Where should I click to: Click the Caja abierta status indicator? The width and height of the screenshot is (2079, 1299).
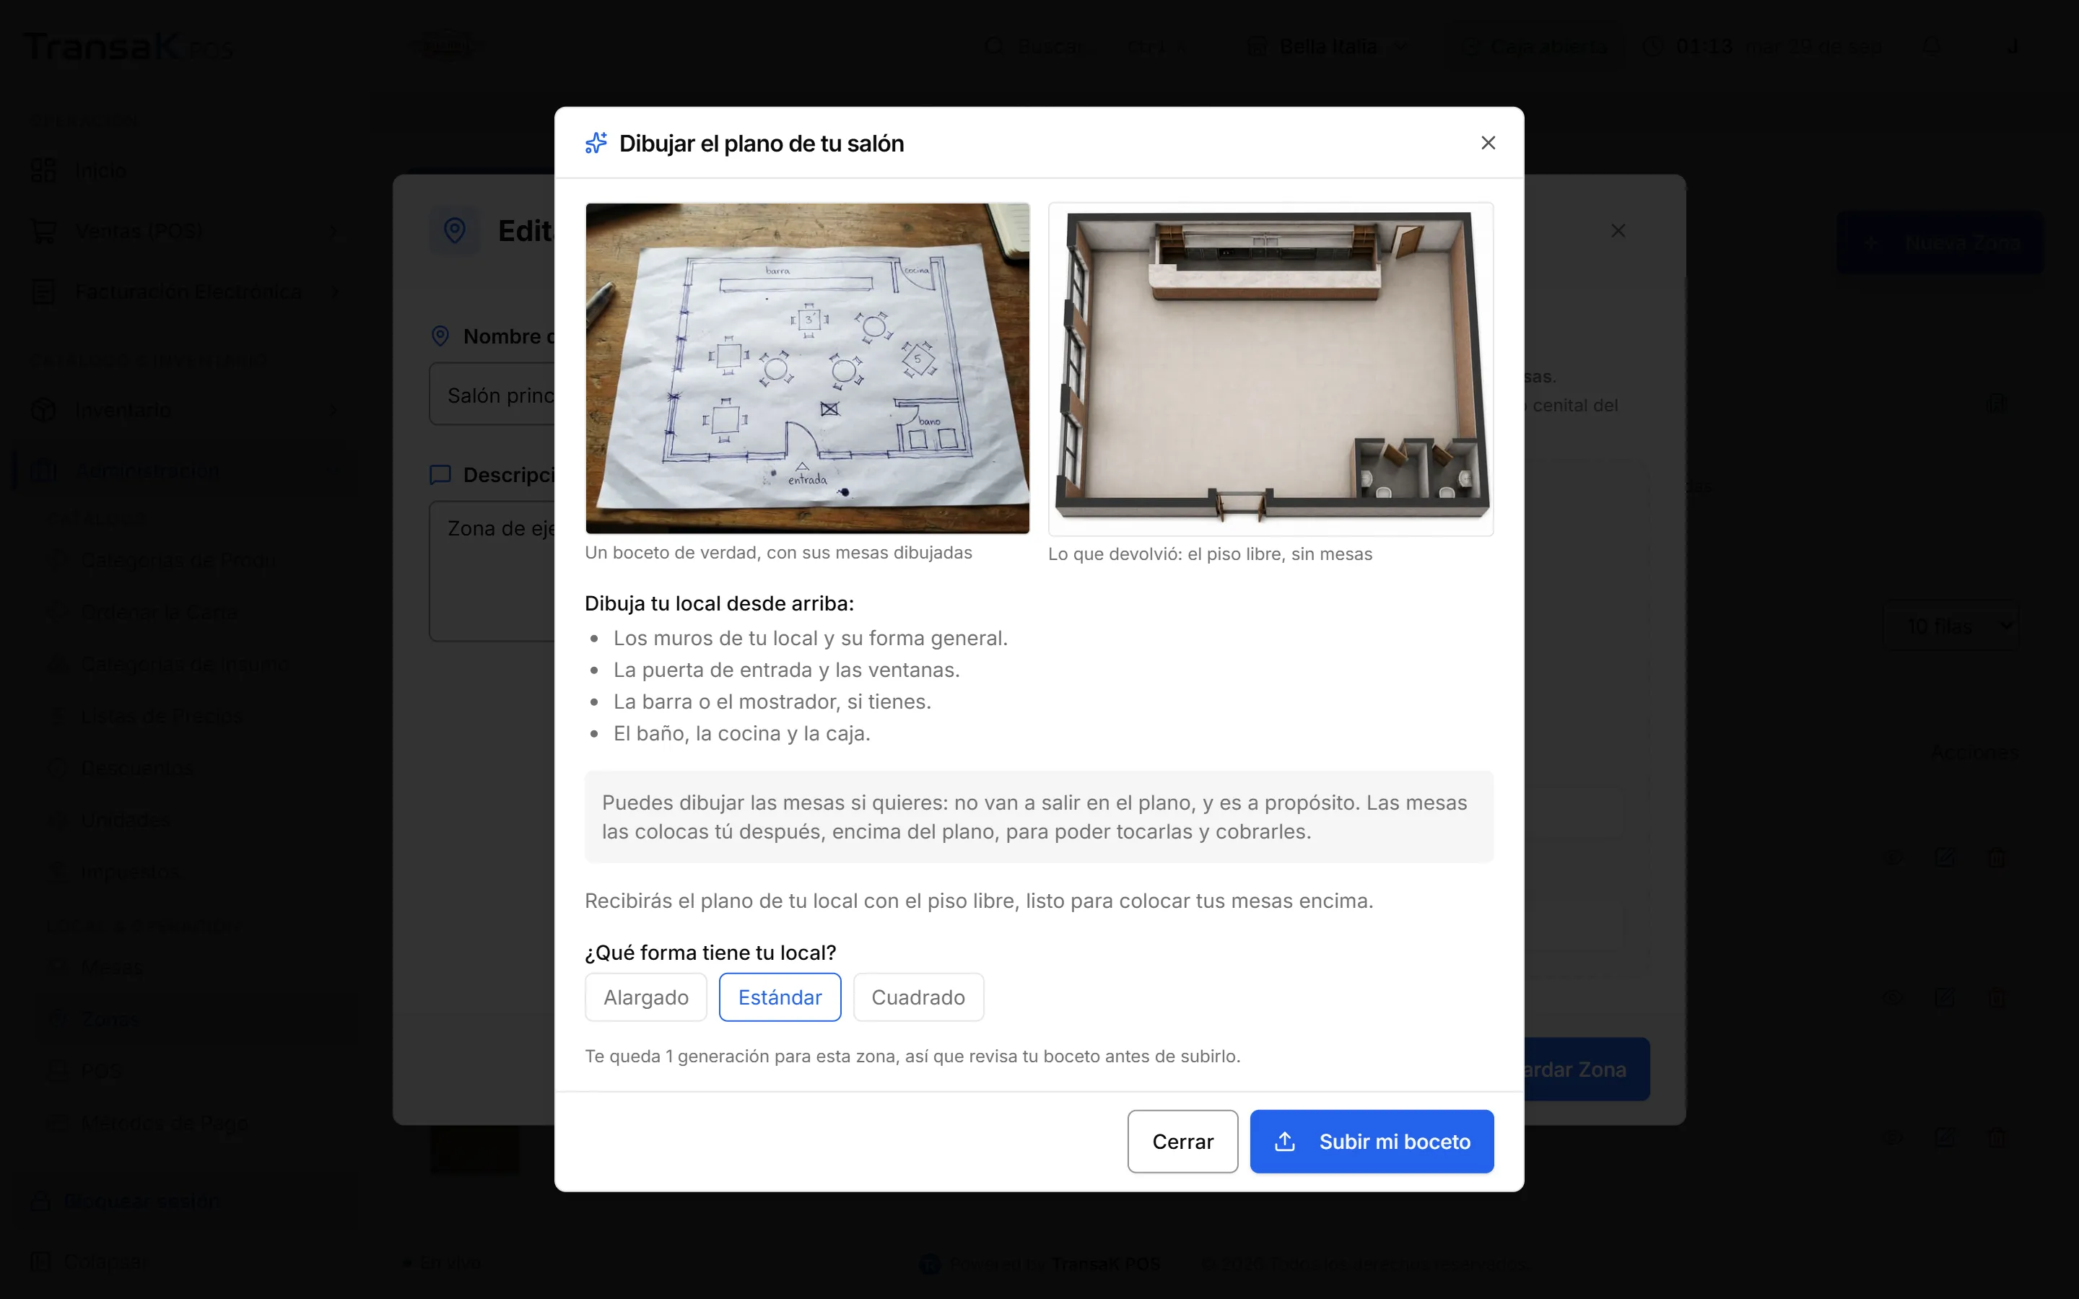click(x=1535, y=46)
